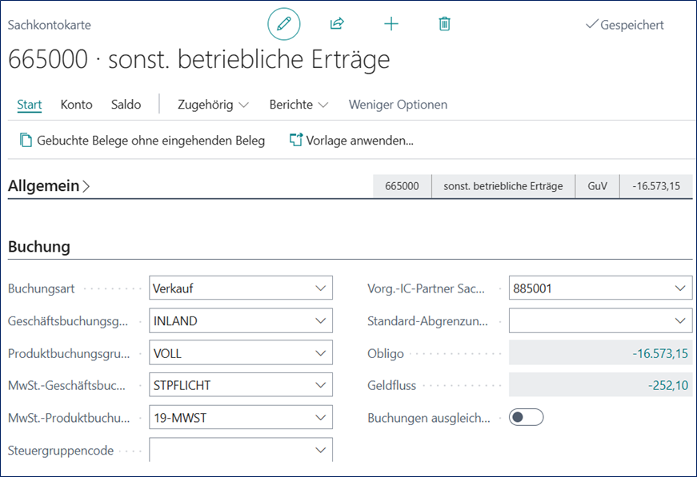This screenshot has width=697, height=477.
Task: Open the Berichte menu
Action: point(298,105)
